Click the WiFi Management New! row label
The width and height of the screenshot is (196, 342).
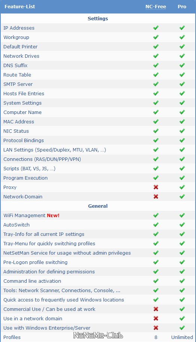pyautogui.click(x=31, y=216)
